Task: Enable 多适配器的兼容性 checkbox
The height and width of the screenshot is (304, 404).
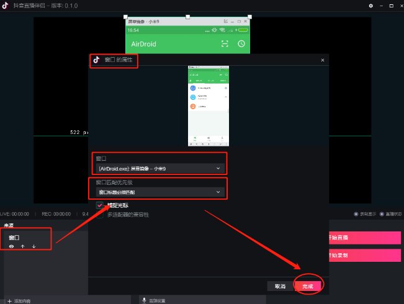Action: [99, 215]
